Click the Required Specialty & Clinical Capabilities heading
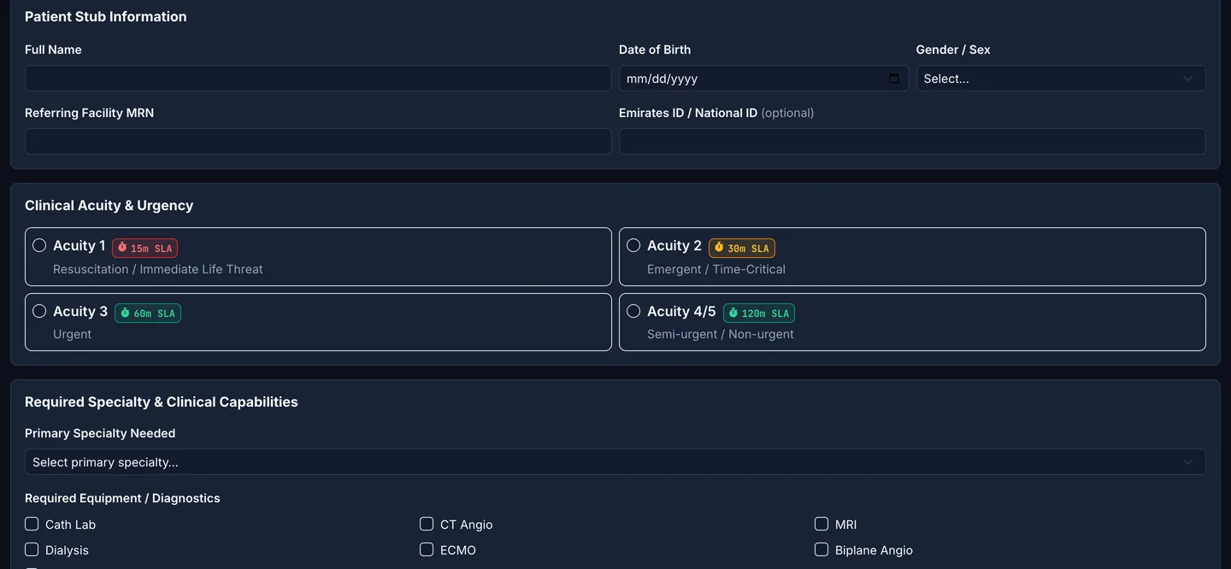The image size is (1231, 569). click(x=162, y=402)
